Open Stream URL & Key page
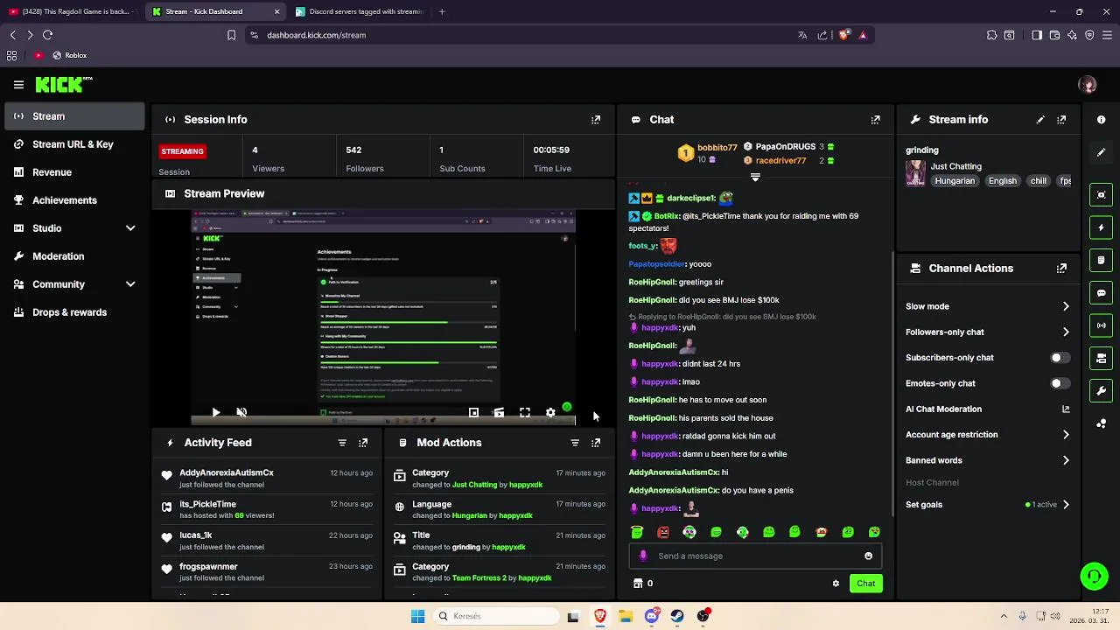1120x630 pixels. 73,144
